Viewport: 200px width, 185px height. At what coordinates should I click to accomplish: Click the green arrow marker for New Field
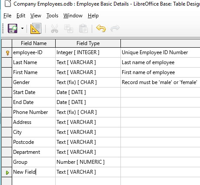7,172
